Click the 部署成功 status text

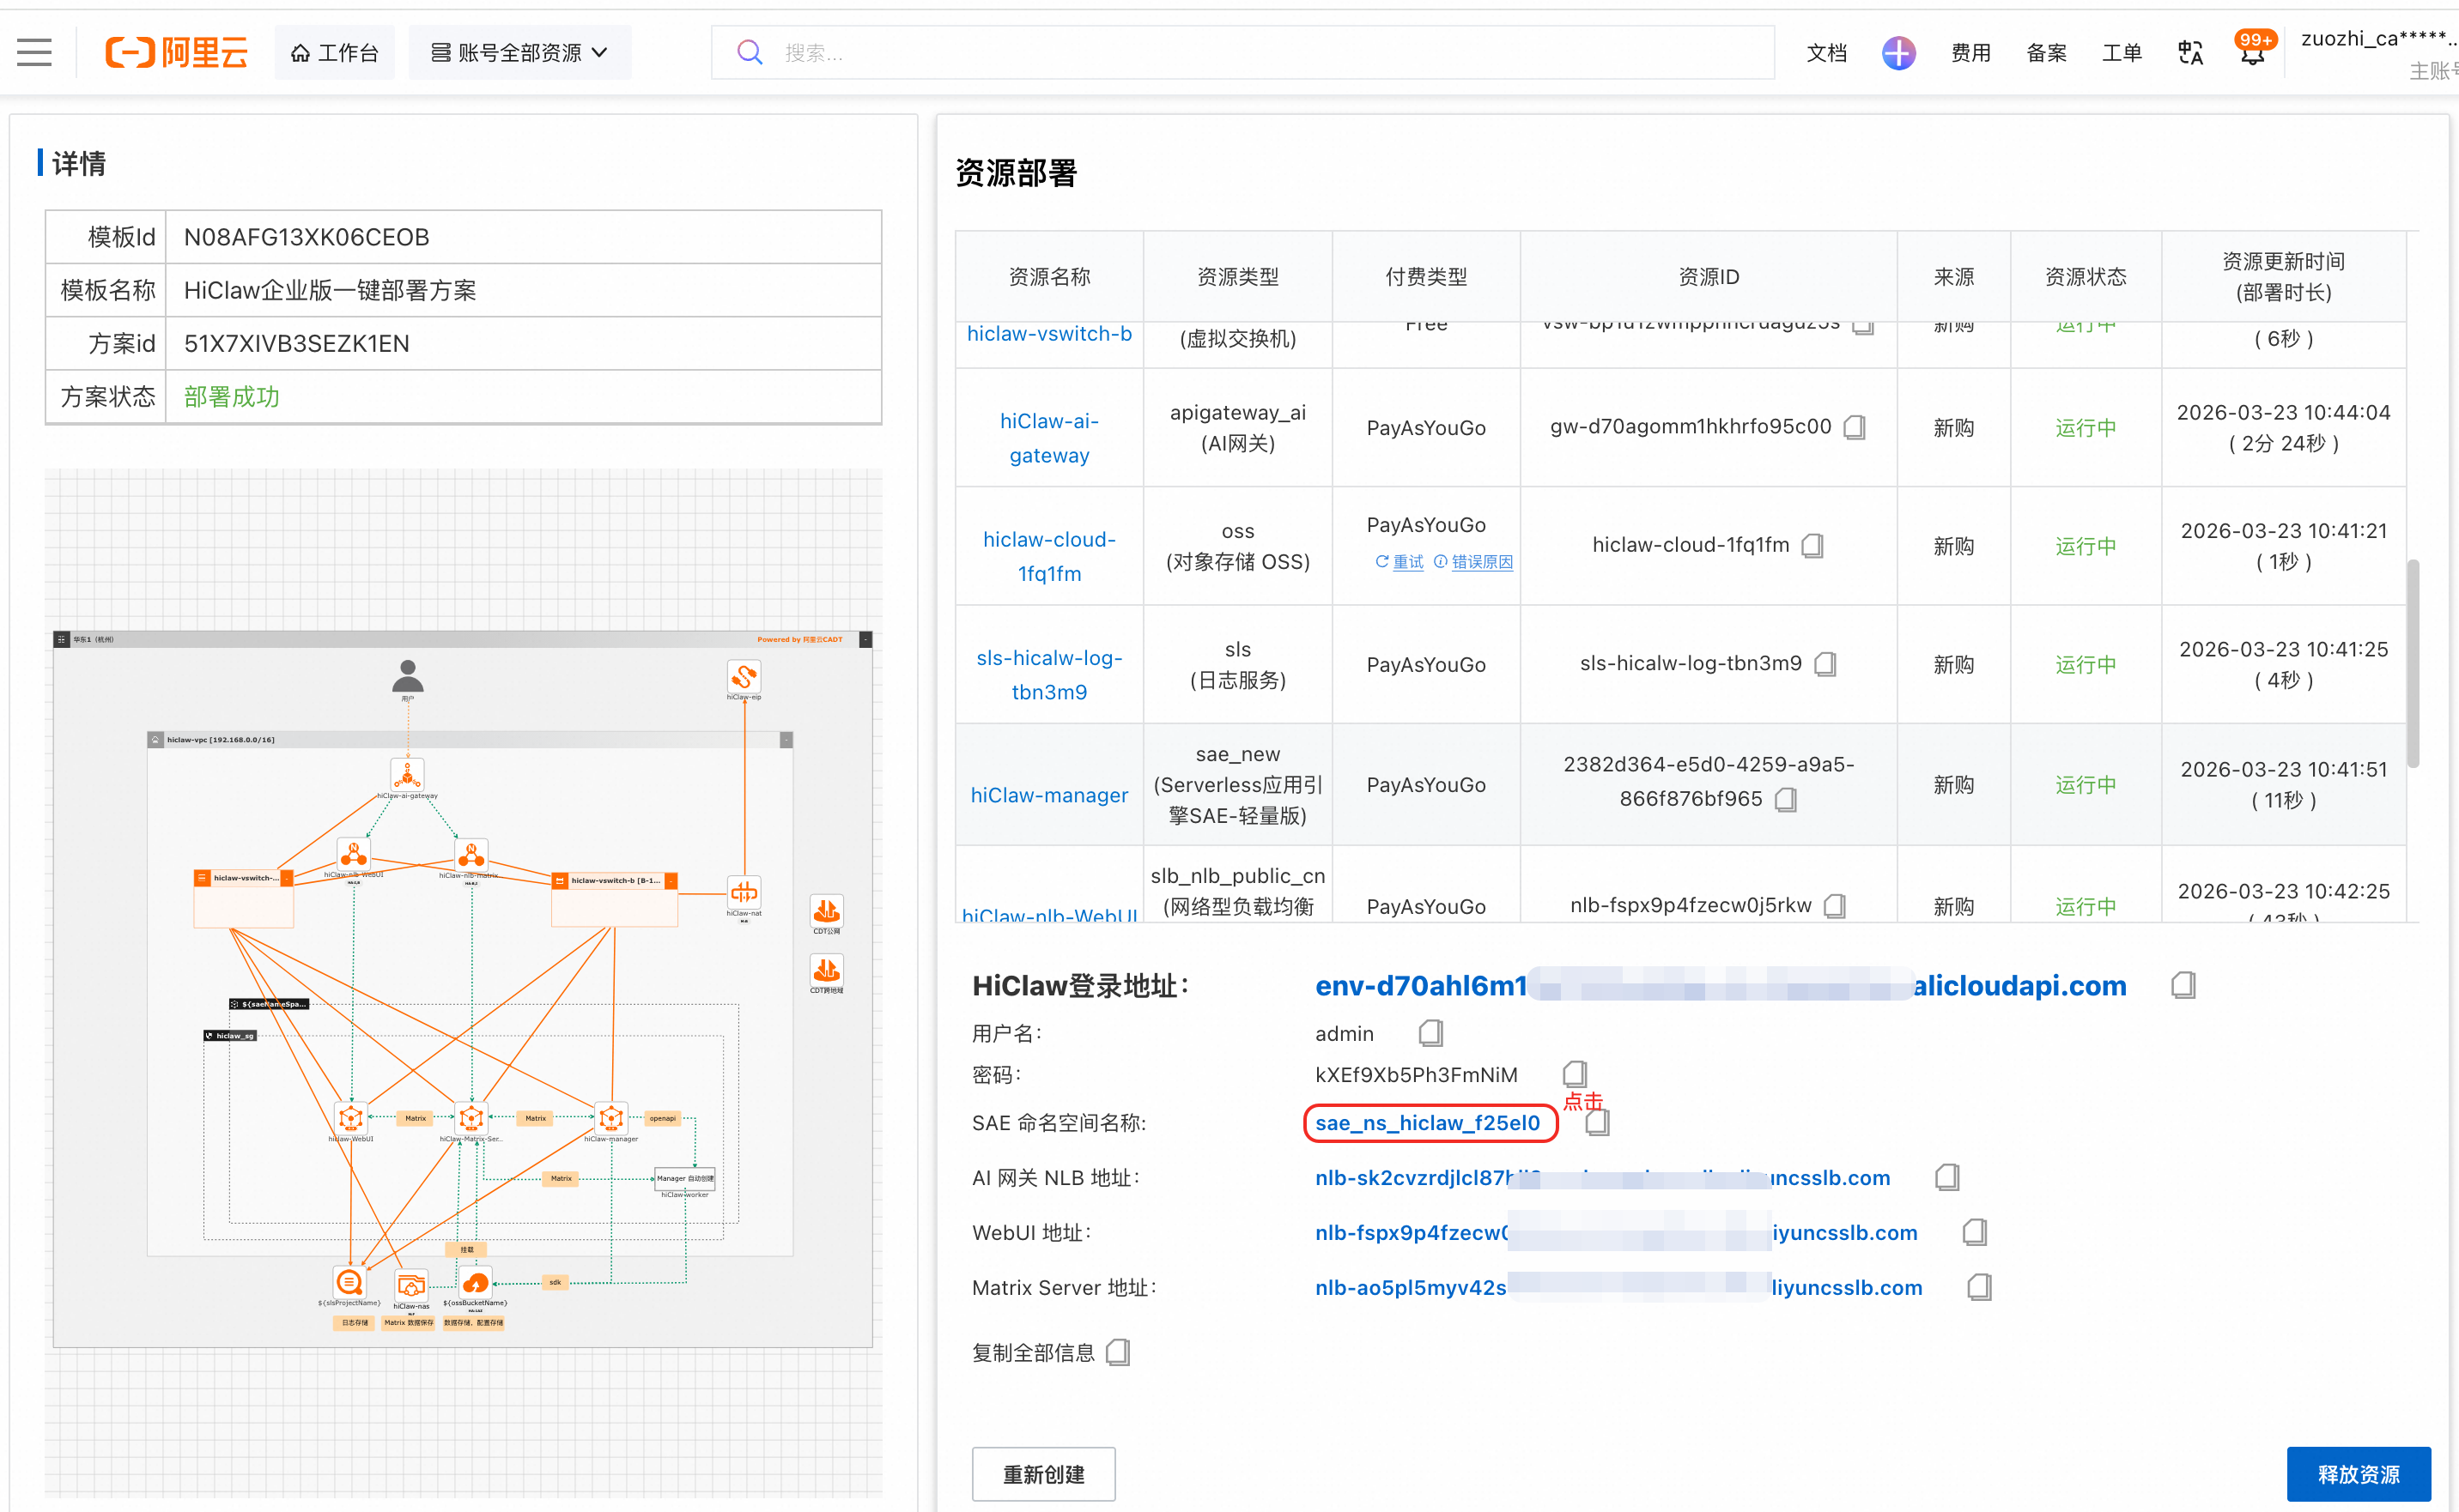[231, 397]
